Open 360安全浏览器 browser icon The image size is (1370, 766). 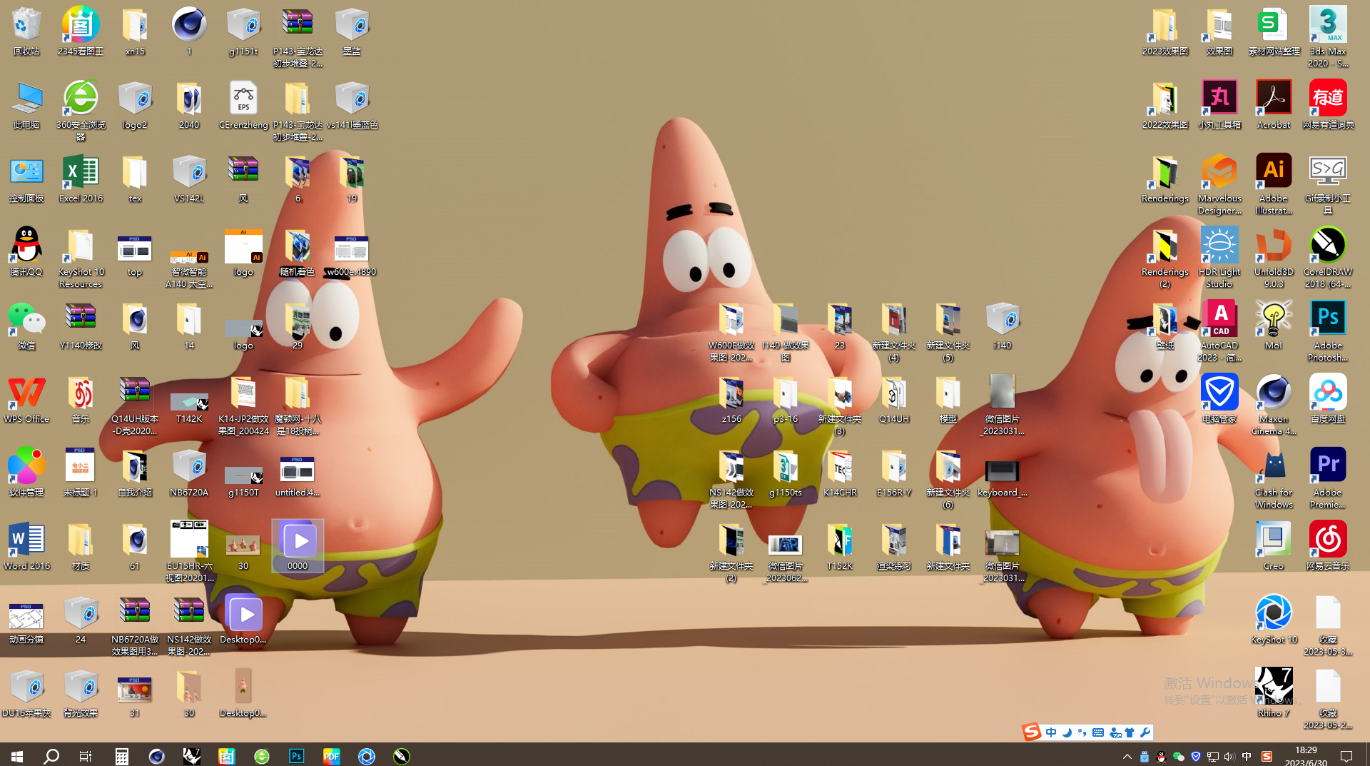(81, 111)
